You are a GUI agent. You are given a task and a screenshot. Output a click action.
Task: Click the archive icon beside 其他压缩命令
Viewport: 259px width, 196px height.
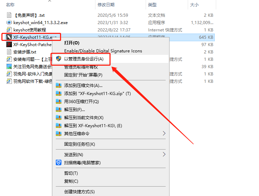[x=59, y=133]
